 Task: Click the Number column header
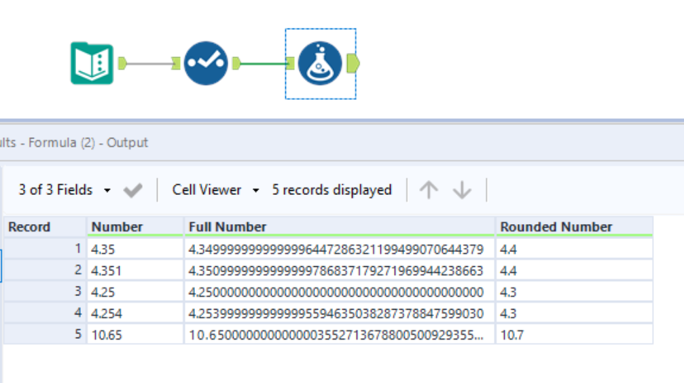point(134,227)
